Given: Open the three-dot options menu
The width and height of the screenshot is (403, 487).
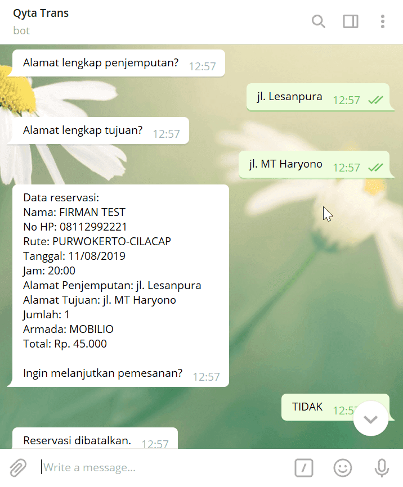Looking at the screenshot, I should pos(383,22).
